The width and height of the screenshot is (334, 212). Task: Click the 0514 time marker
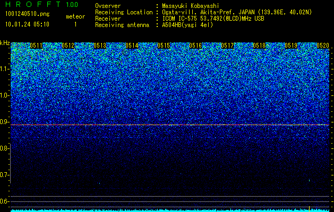(x=132, y=46)
